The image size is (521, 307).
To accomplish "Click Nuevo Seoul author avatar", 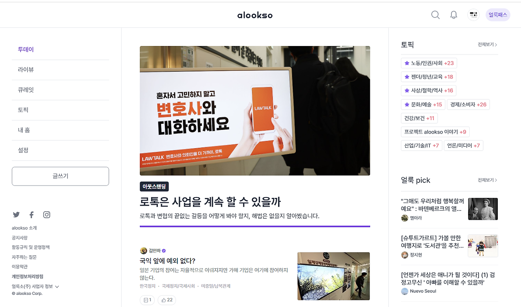I will [405, 291].
